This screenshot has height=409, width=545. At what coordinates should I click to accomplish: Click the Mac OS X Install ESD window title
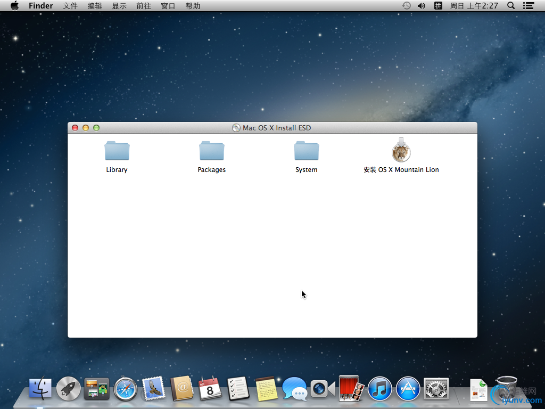[277, 128]
